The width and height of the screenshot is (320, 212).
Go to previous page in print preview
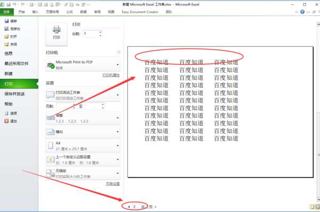pos(129,207)
